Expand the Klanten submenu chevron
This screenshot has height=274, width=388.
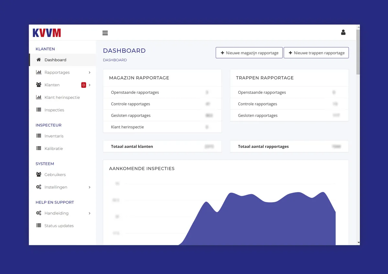coord(90,85)
